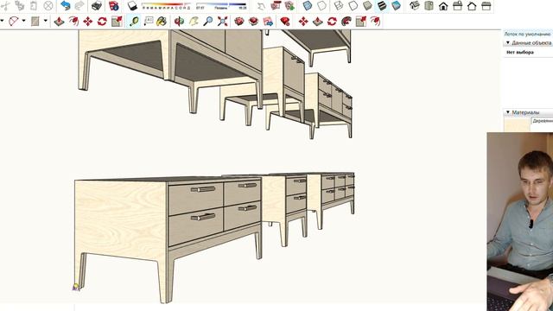Image resolution: width=553 pixels, height=311 pixels.
Task: Adjust the shadow time-of-day slider
Action: click(x=221, y=6)
